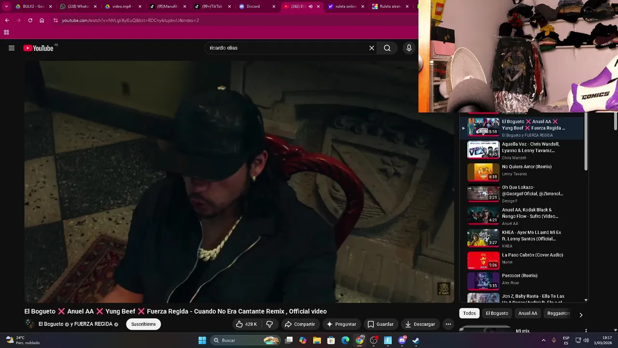618x348 pixels.
Task: Open the apps grid in bookmarks bar
Action: coord(6,32)
